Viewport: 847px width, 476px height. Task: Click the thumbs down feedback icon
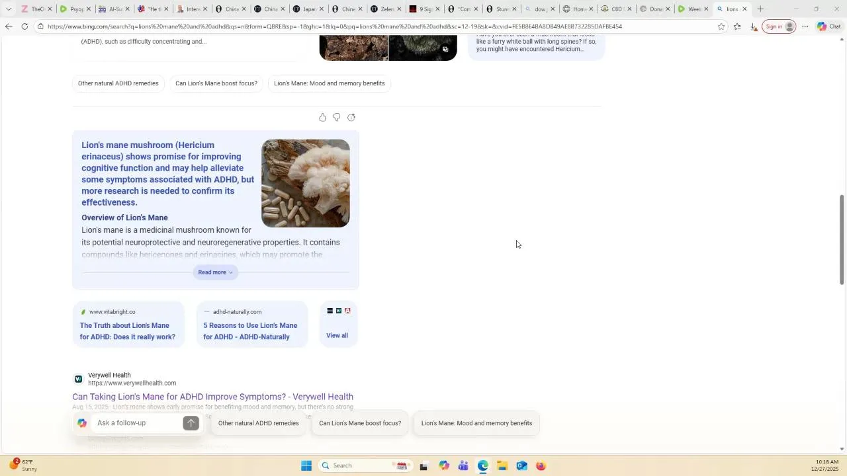pyautogui.click(x=337, y=117)
